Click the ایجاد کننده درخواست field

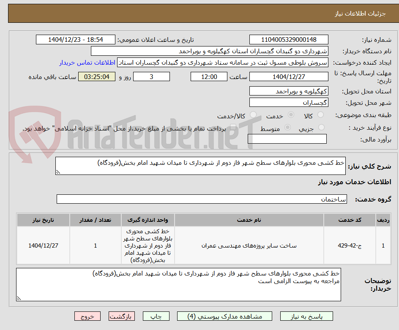[223, 63]
